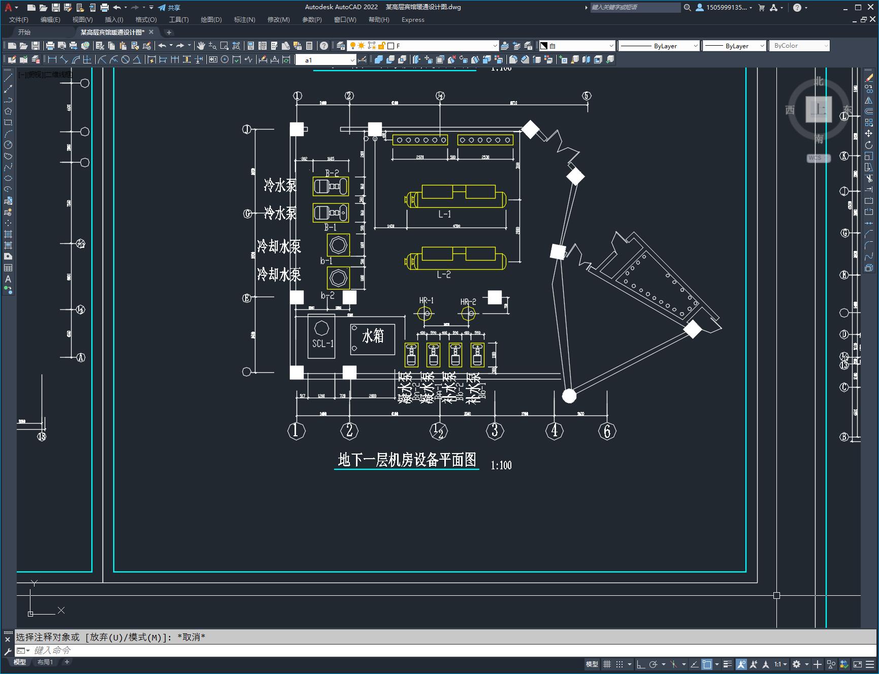The height and width of the screenshot is (674, 879).
Task: Toggle ortho mode in status bar
Action: [x=641, y=664]
